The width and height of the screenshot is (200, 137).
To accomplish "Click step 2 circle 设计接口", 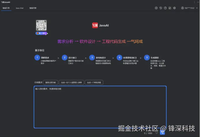I will pos(65,58).
